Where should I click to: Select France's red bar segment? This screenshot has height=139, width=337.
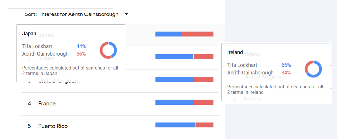pyautogui.click(x=204, y=102)
